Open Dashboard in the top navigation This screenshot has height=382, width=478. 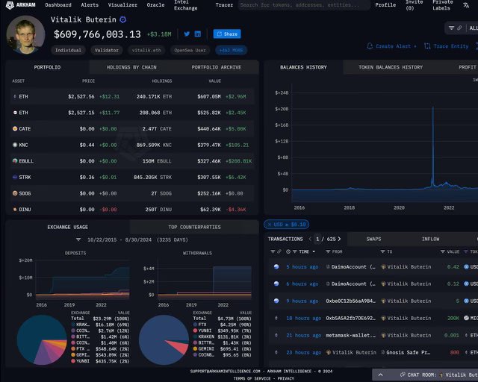tap(58, 5)
